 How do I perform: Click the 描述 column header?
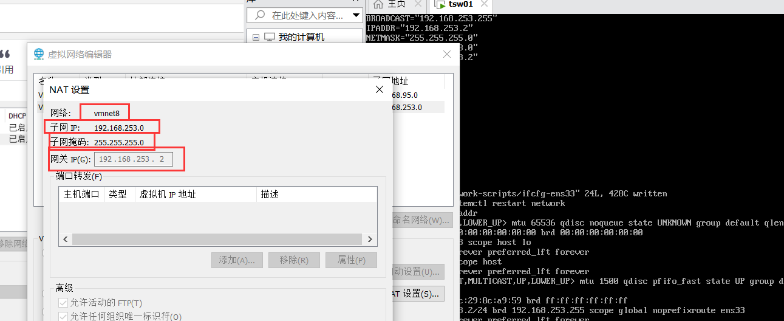(316, 195)
